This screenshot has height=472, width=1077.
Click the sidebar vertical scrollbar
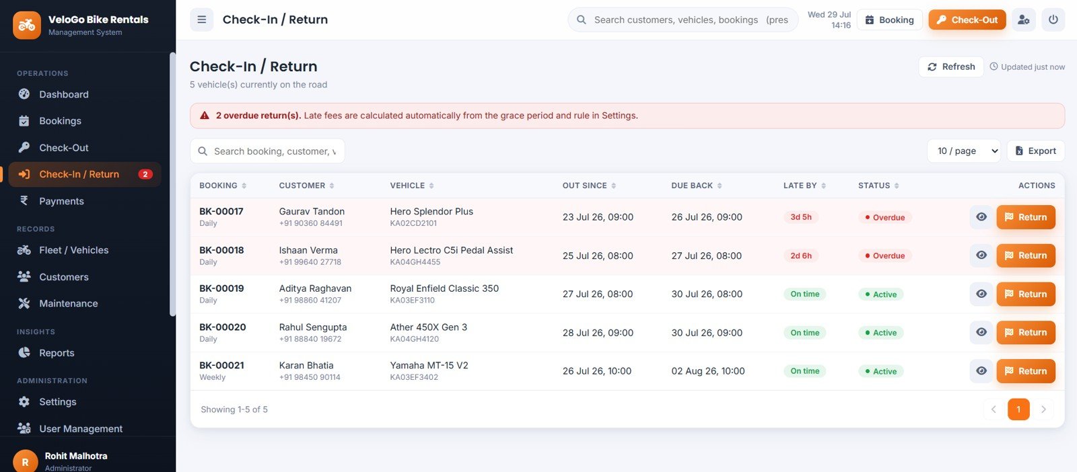172,185
